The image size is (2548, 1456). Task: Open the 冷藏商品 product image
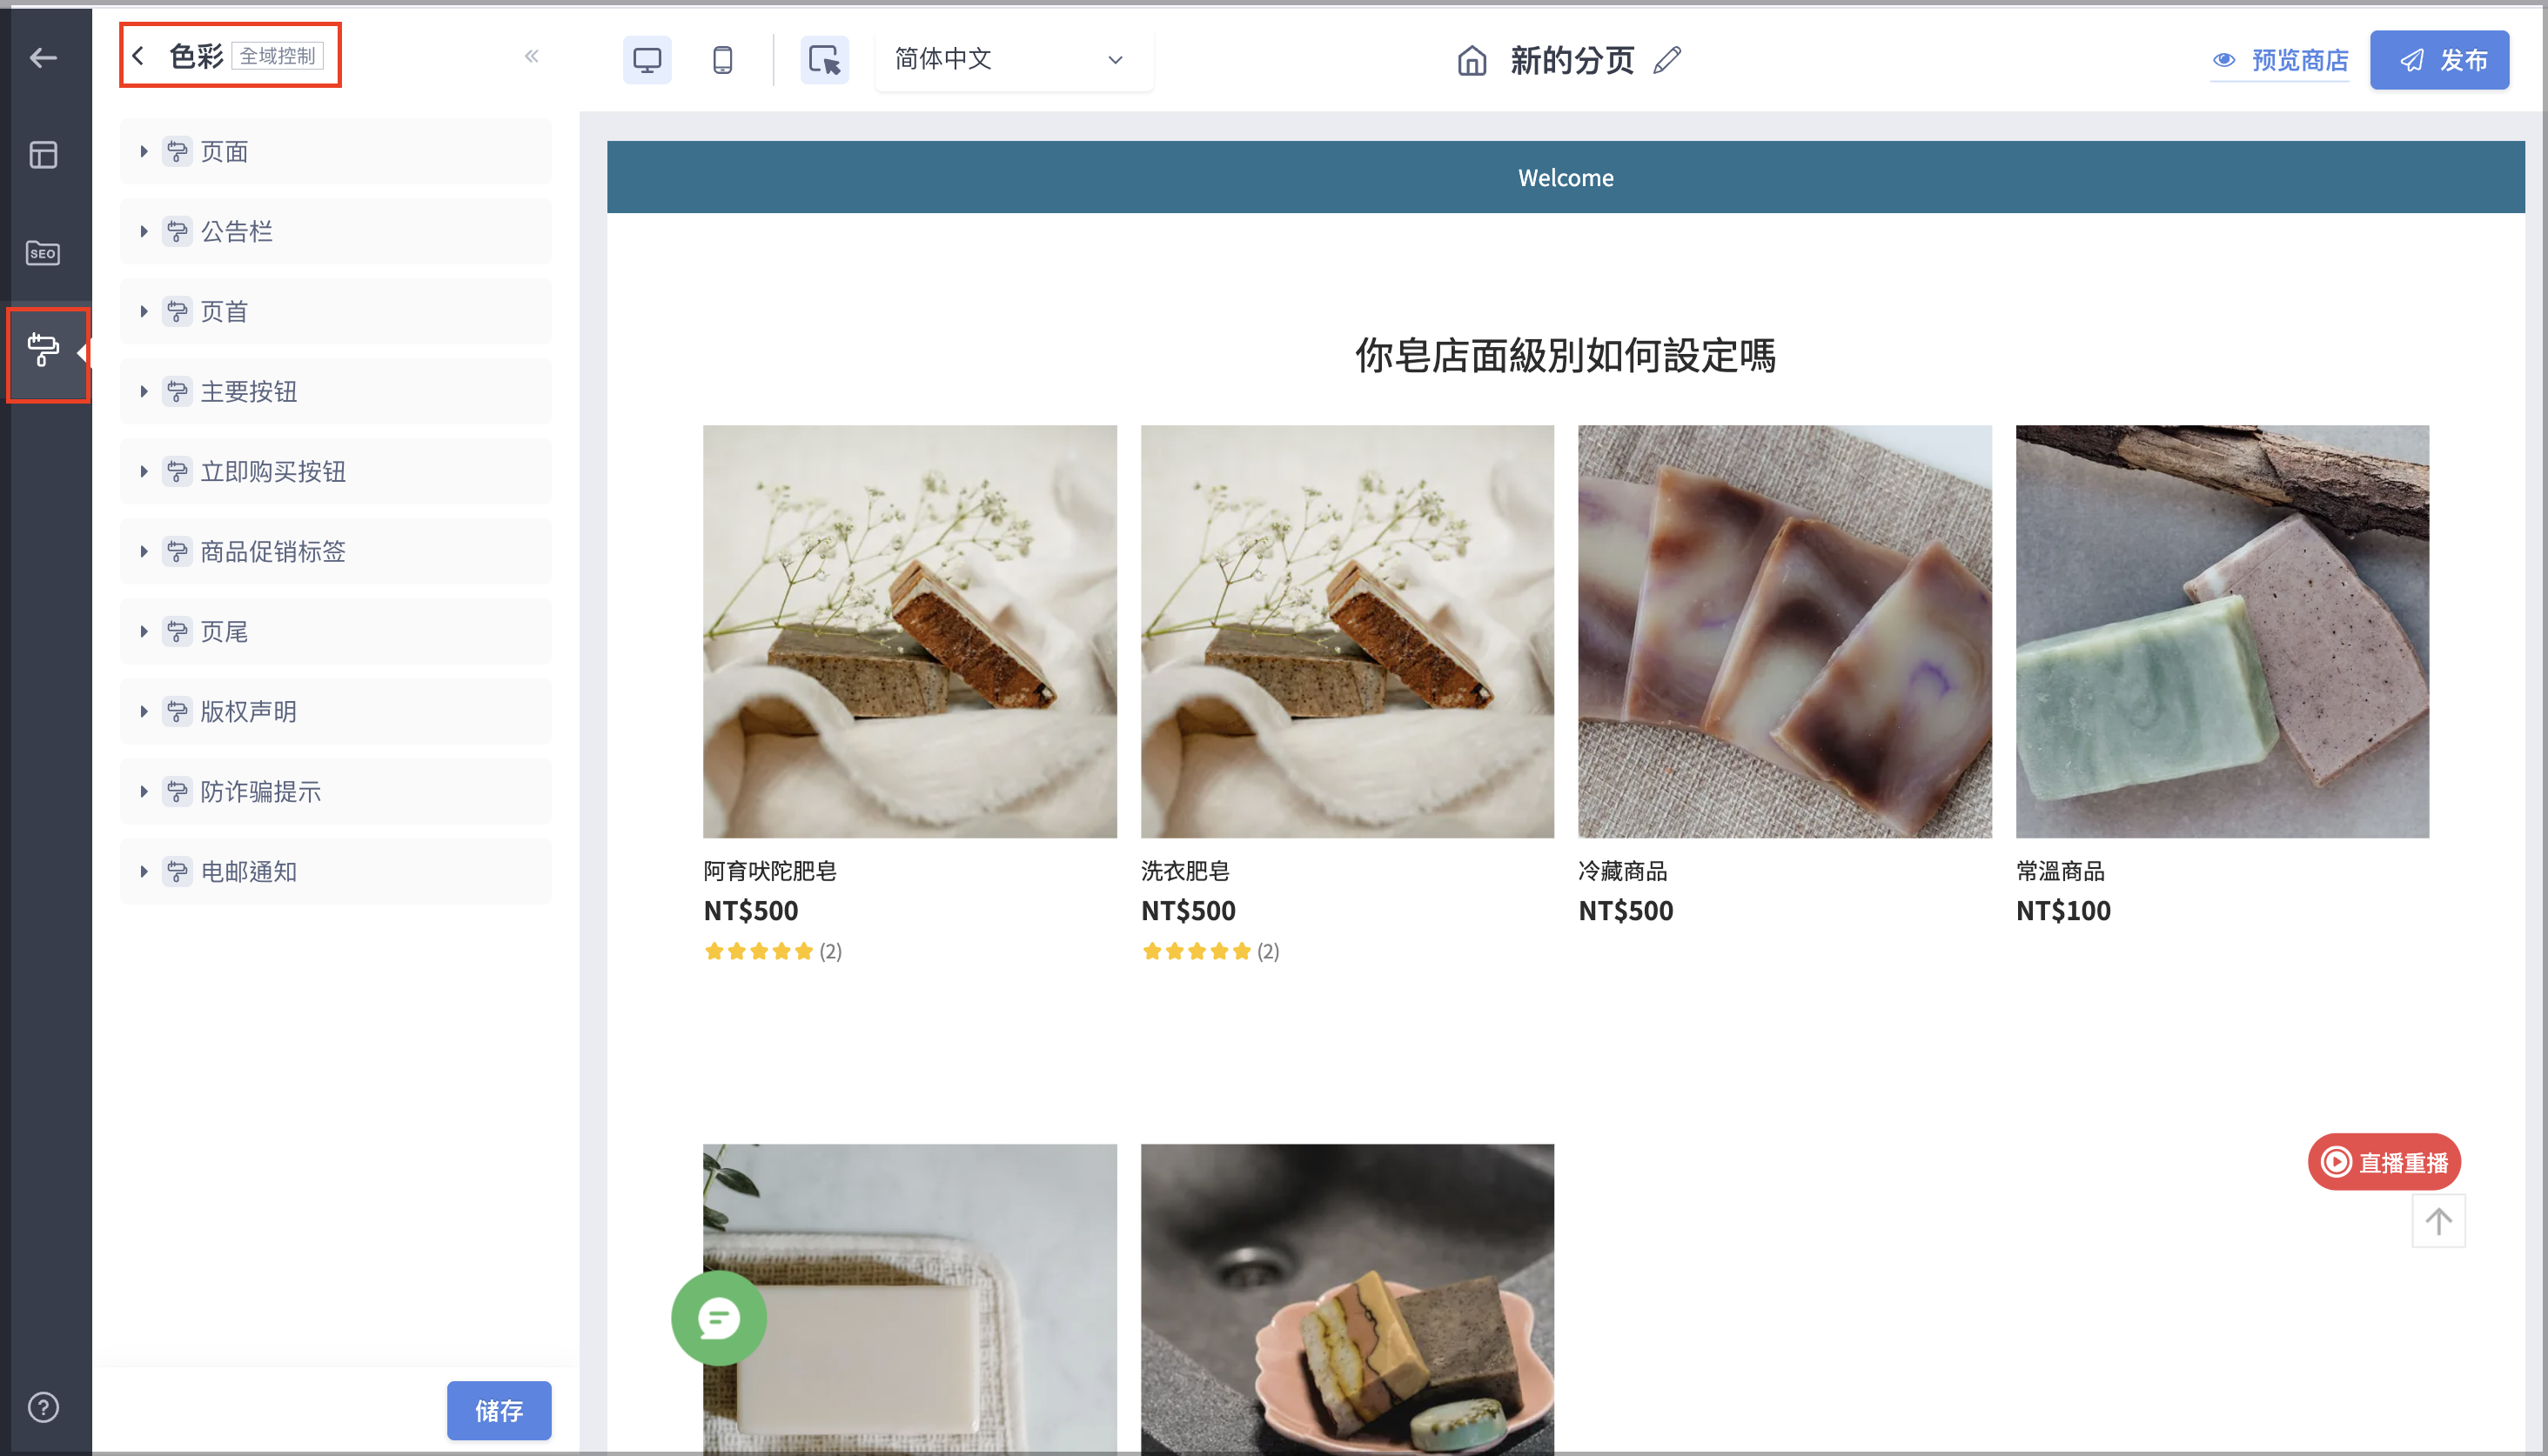point(1784,631)
